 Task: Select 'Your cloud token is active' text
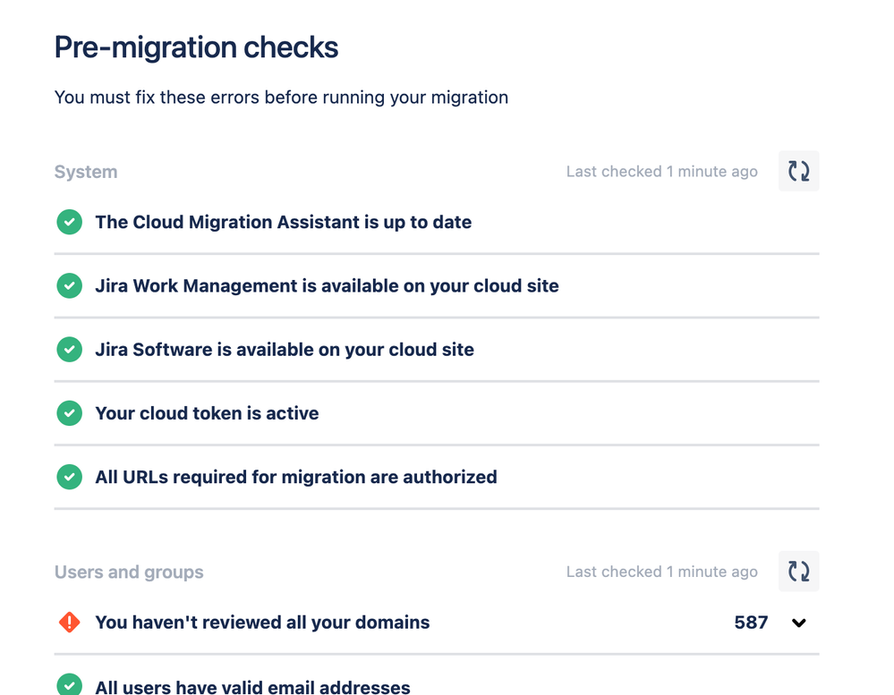tap(207, 413)
